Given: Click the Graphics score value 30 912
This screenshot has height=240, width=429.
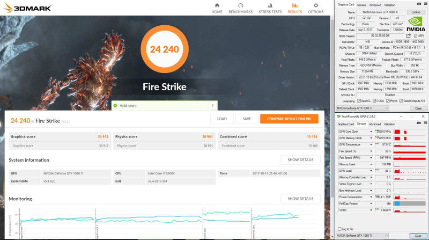Looking at the screenshot, I should pos(103,136).
